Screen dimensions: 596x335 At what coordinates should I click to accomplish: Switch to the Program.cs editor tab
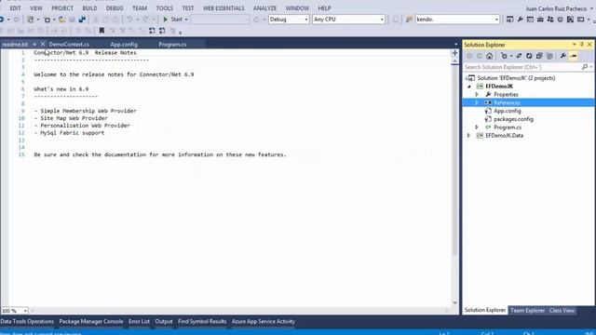172,45
